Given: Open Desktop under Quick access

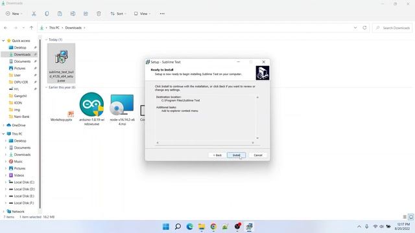Looking at the screenshot, I should pos(19,47).
